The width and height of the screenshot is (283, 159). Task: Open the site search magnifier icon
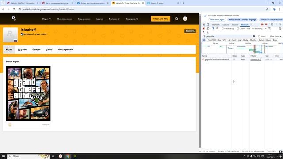[176, 19]
